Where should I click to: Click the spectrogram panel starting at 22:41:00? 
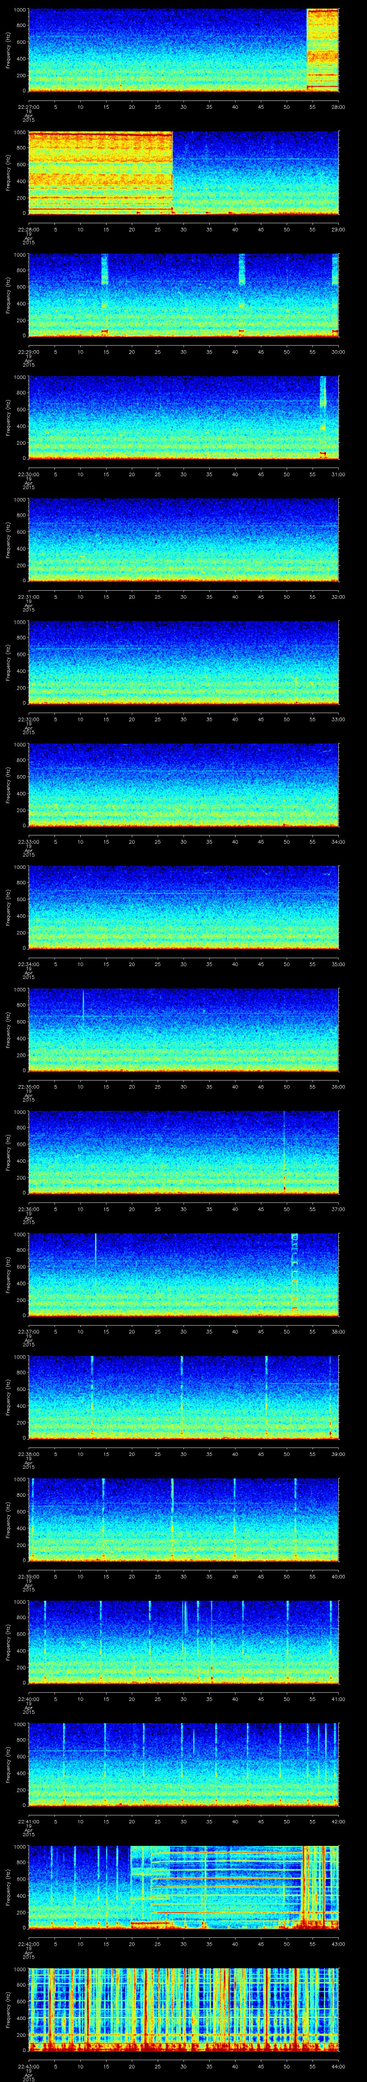[x=183, y=1764]
